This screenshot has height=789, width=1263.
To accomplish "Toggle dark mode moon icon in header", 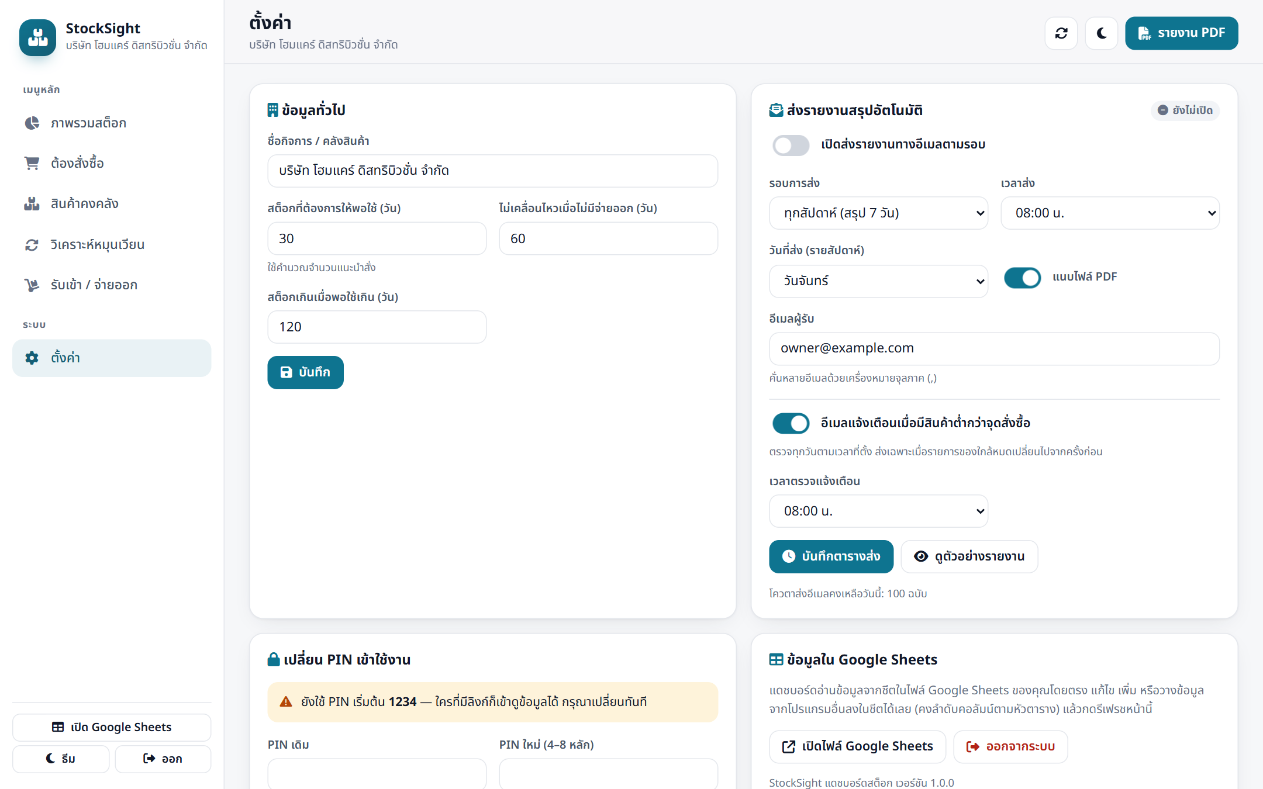I will 1102,33.
